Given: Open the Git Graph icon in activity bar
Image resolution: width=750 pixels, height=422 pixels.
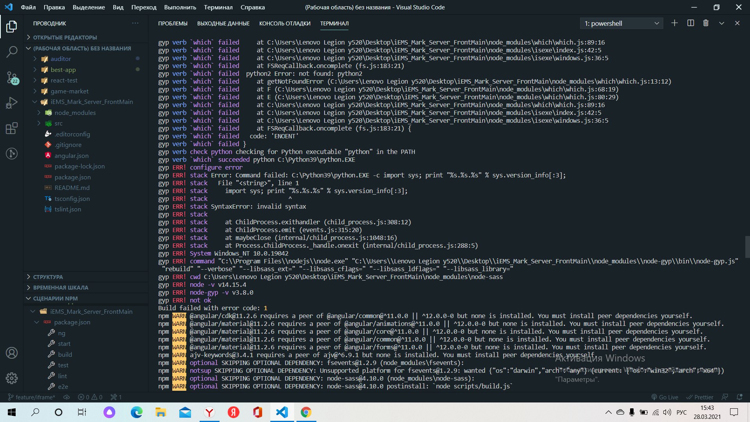Looking at the screenshot, I should coord(12,154).
